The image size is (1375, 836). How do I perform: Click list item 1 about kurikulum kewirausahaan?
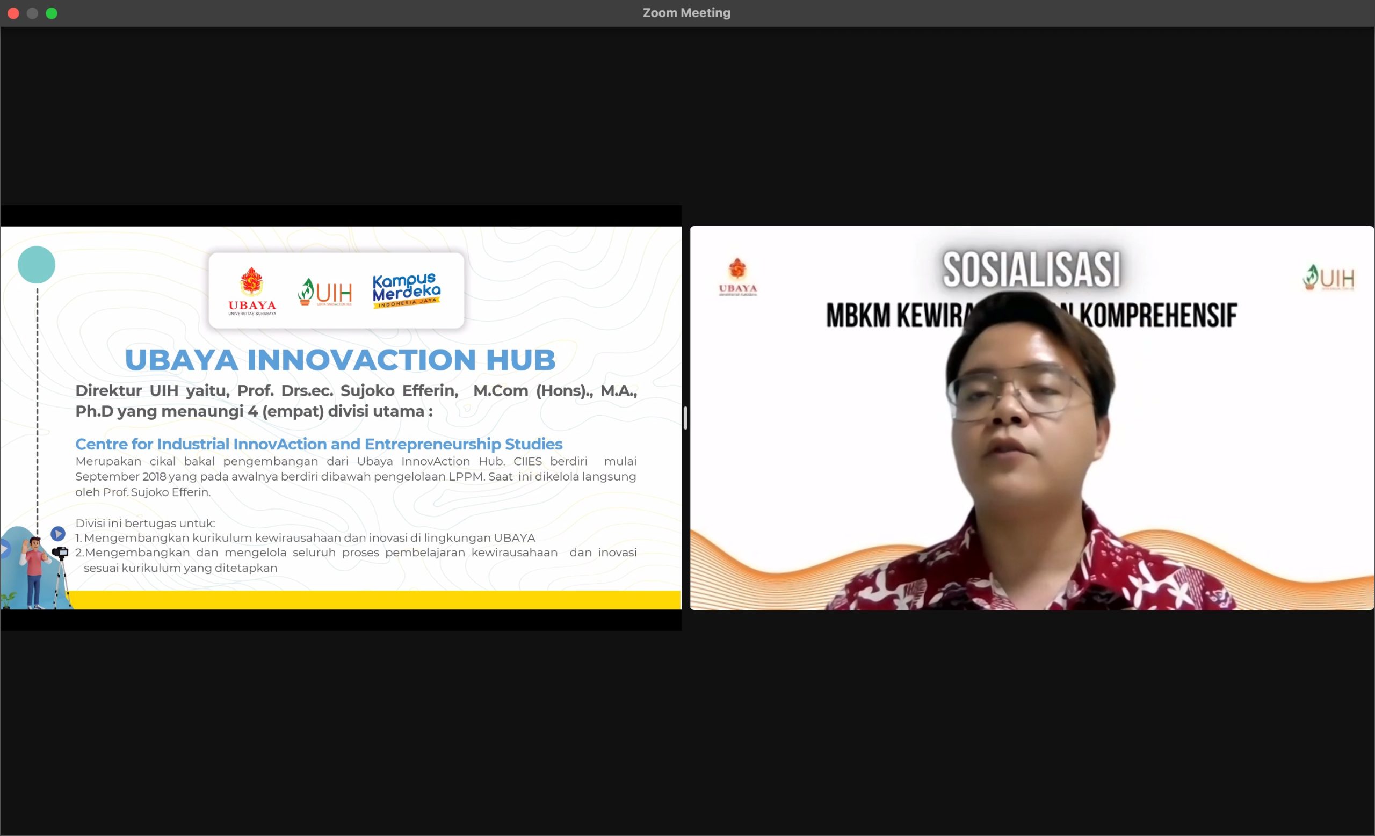click(305, 537)
